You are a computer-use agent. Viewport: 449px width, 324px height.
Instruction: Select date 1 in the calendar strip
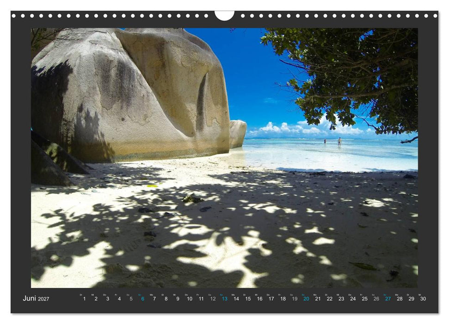tap(84, 299)
